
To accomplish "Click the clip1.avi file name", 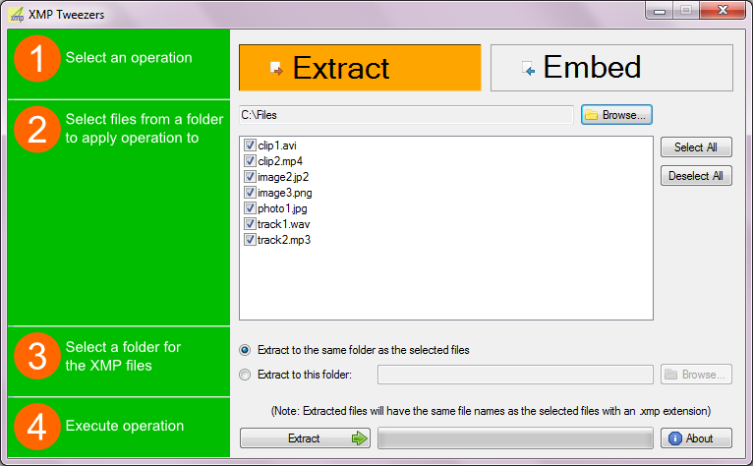I will coord(277,146).
